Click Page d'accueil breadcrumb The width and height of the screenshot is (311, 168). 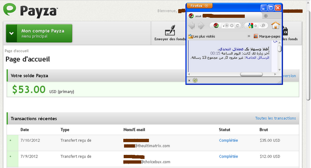pyautogui.click(x=17, y=51)
